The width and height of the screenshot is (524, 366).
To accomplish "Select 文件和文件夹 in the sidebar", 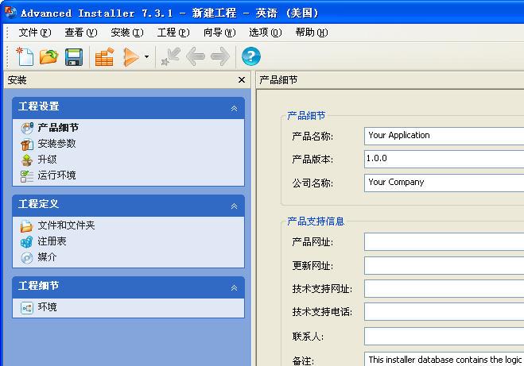I will click(x=66, y=225).
